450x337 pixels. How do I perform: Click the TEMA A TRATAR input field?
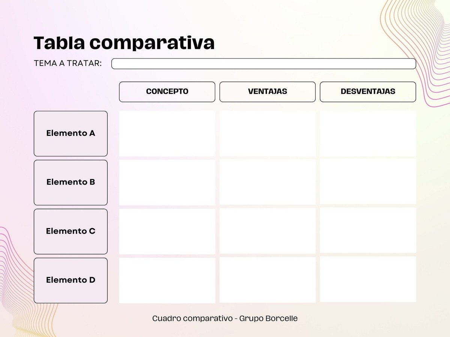tap(264, 64)
